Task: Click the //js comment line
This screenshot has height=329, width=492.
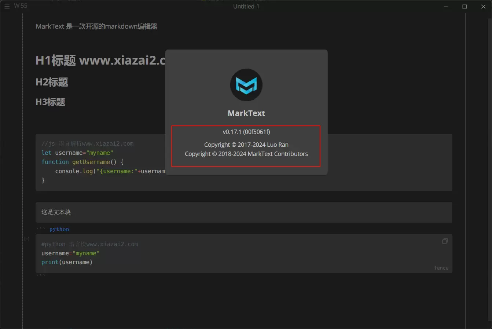Action: pyautogui.click(x=87, y=144)
